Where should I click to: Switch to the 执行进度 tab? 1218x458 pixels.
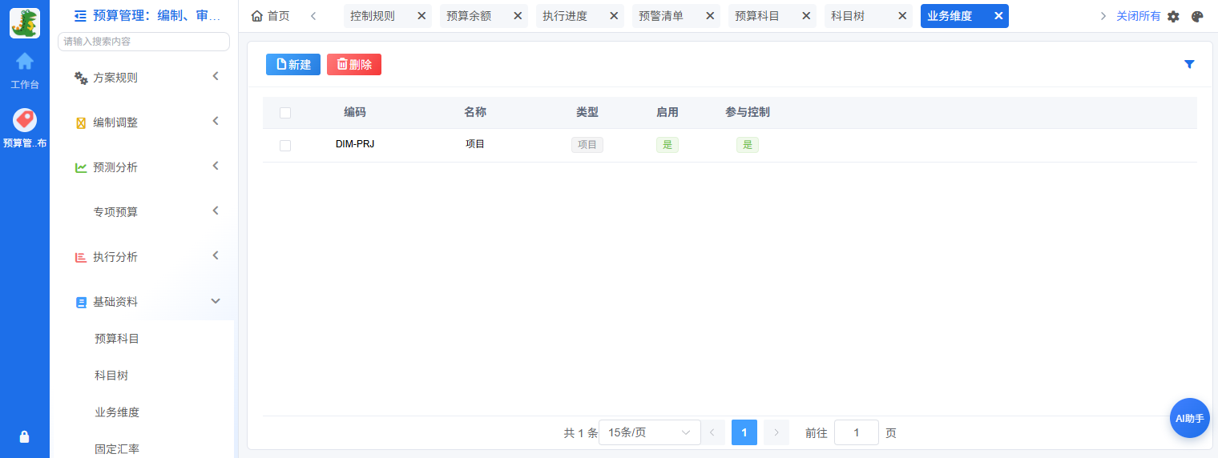tap(565, 16)
